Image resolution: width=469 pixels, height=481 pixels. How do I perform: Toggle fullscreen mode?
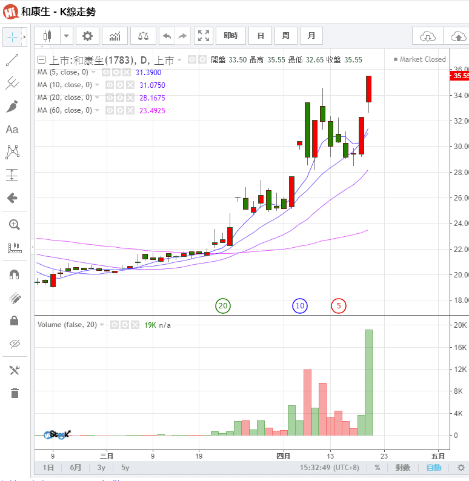point(204,36)
